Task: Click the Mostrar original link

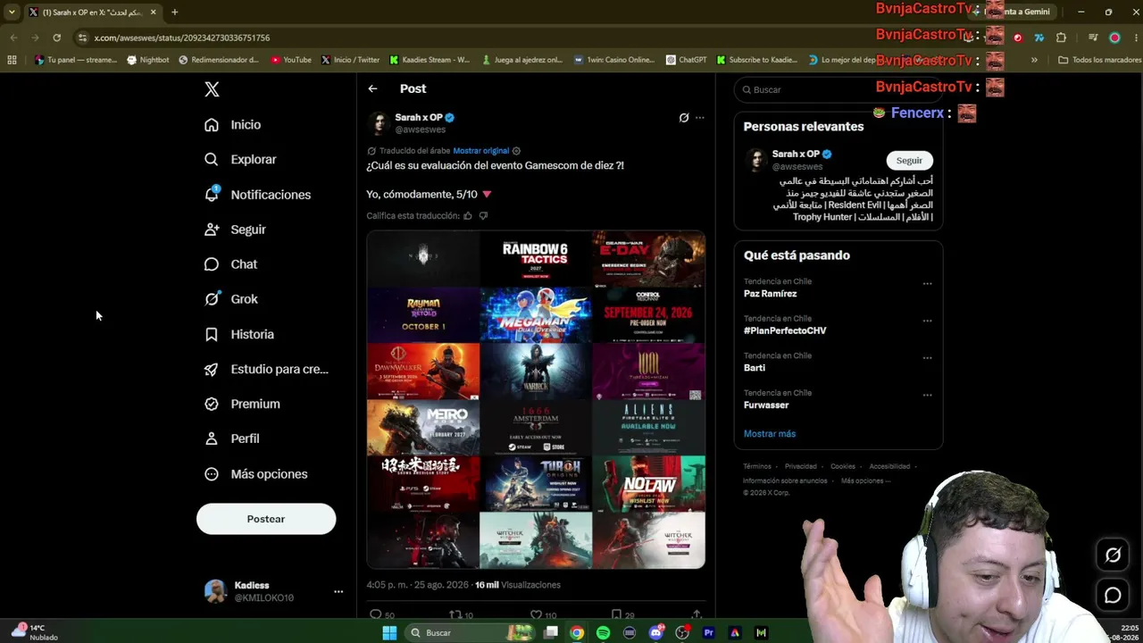Action: click(x=480, y=151)
